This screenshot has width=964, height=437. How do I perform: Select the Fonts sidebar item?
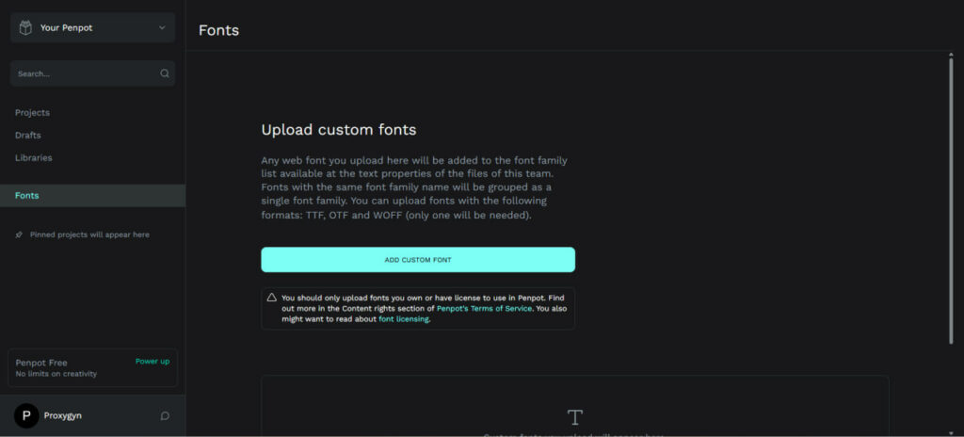[x=93, y=196]
